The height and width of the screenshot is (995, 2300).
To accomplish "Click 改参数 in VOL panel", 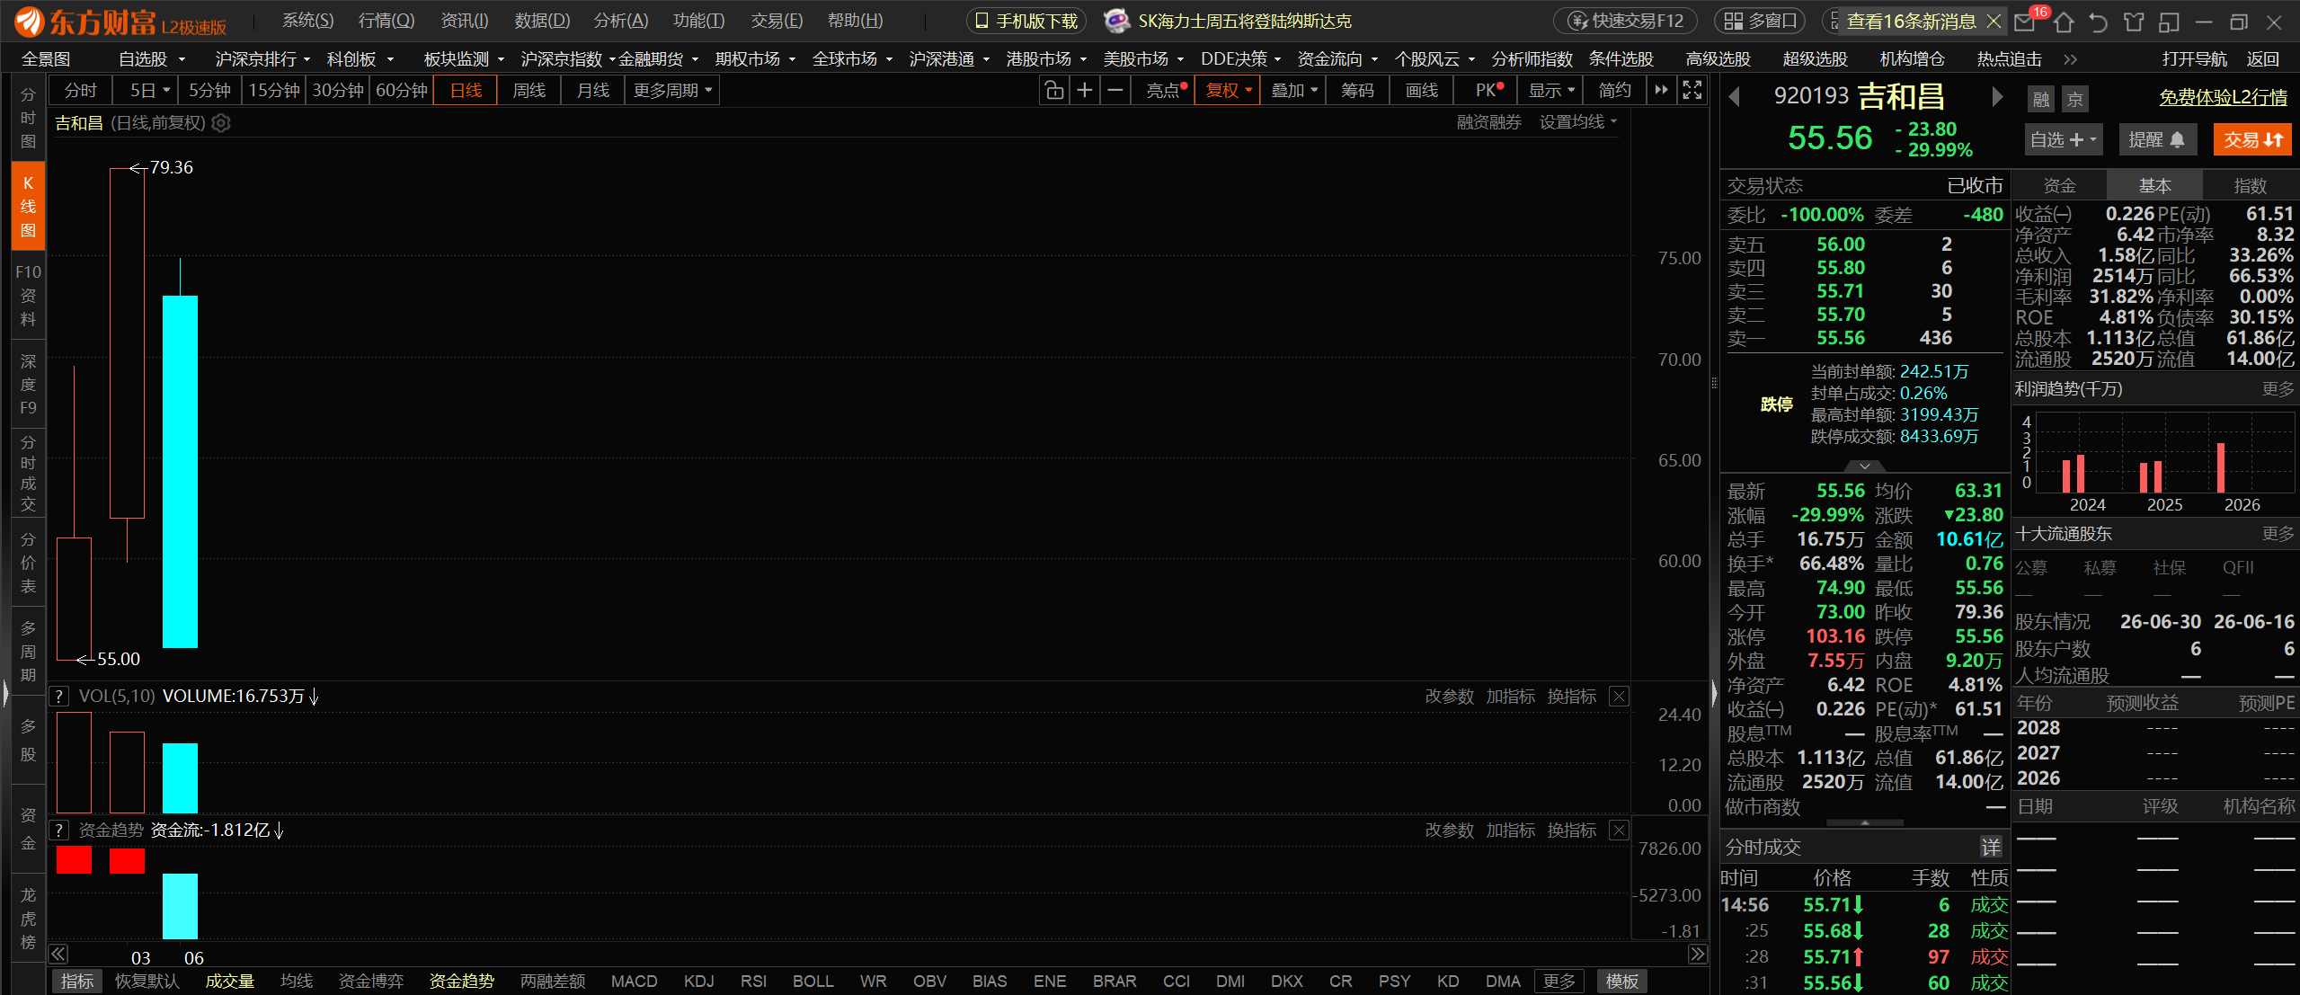I will [x=1449, y=696].
